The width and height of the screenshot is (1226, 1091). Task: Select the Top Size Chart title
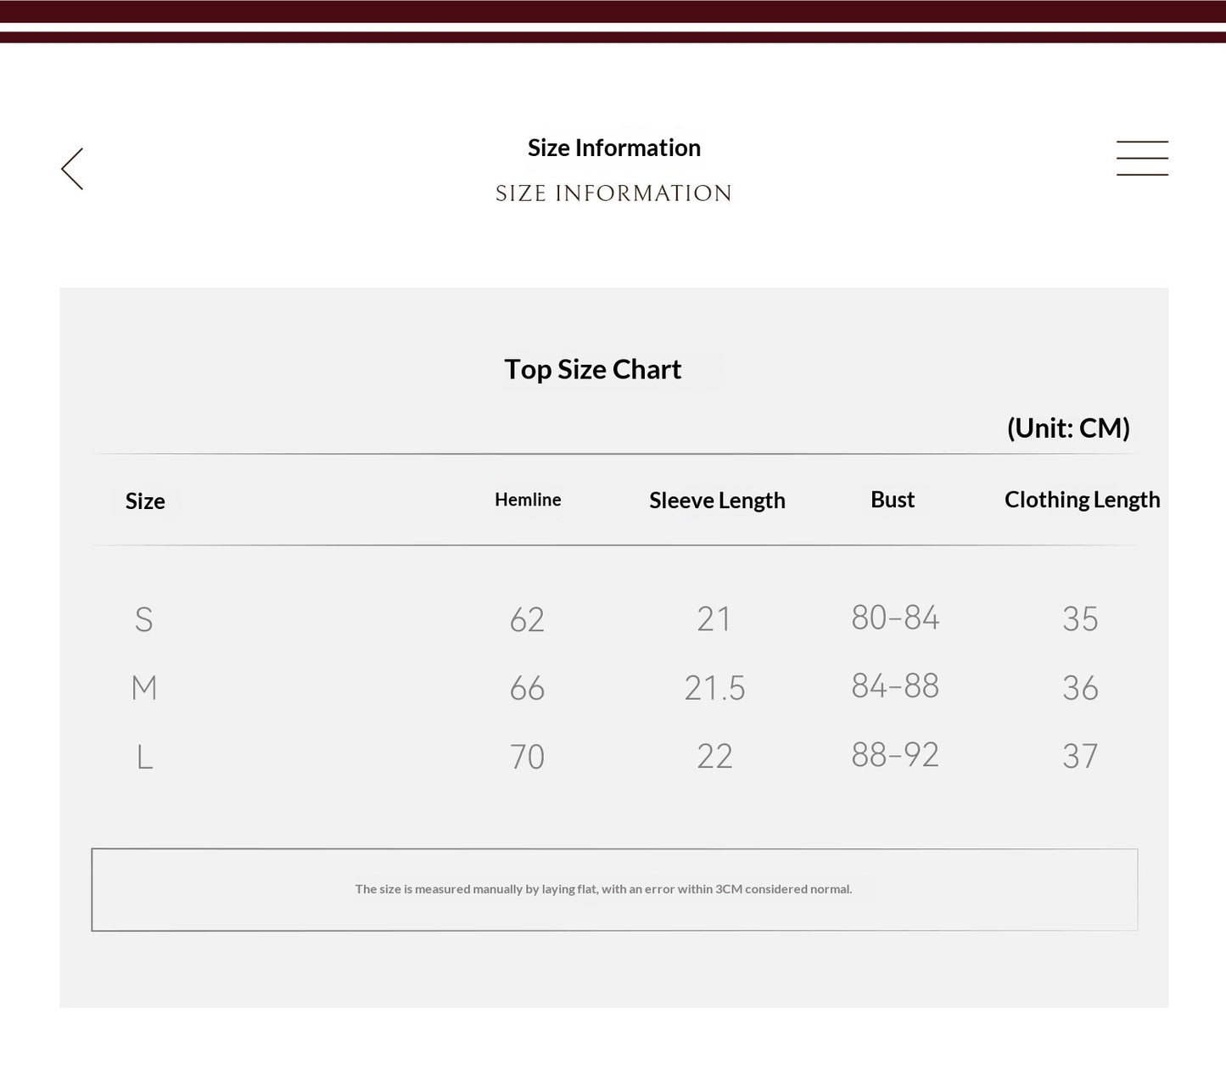[x=593, y=370]
